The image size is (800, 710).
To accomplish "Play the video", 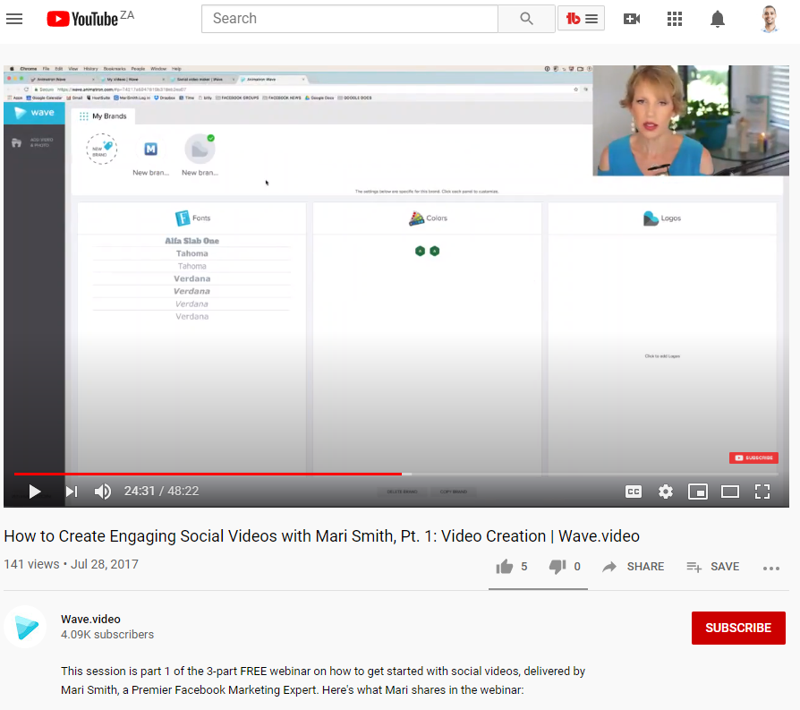I will click(x=35, y=492).
